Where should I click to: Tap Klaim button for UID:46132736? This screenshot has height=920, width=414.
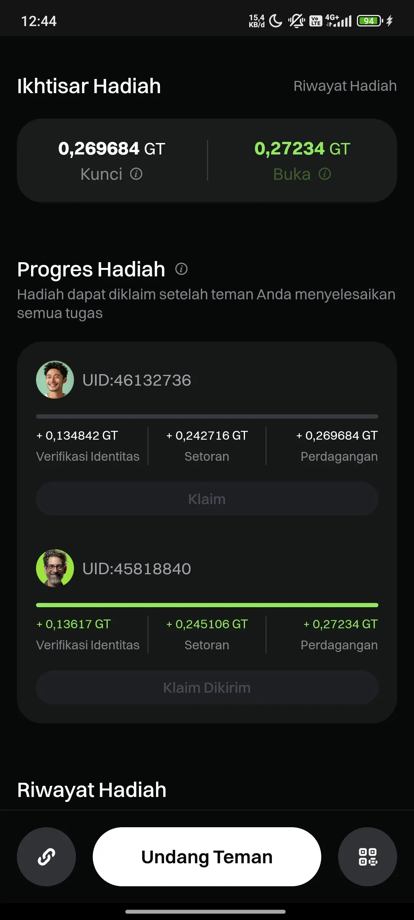tap(207, 499)
